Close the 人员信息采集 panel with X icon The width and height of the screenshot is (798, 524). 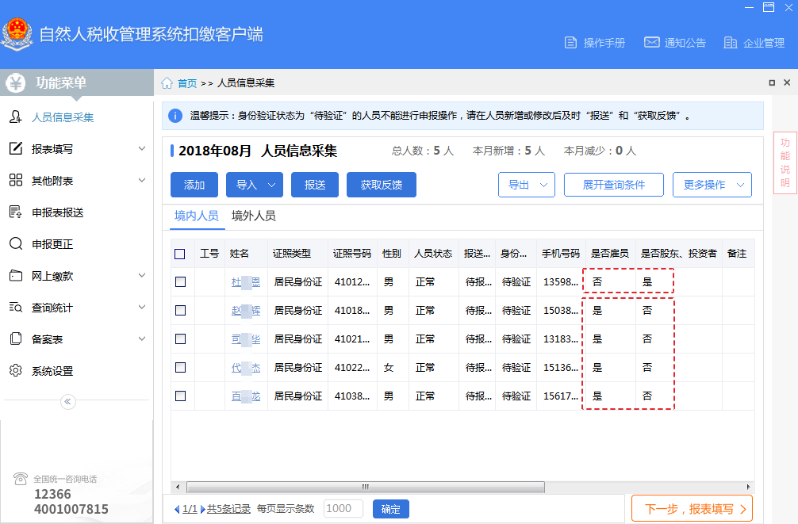coord(787,82)
